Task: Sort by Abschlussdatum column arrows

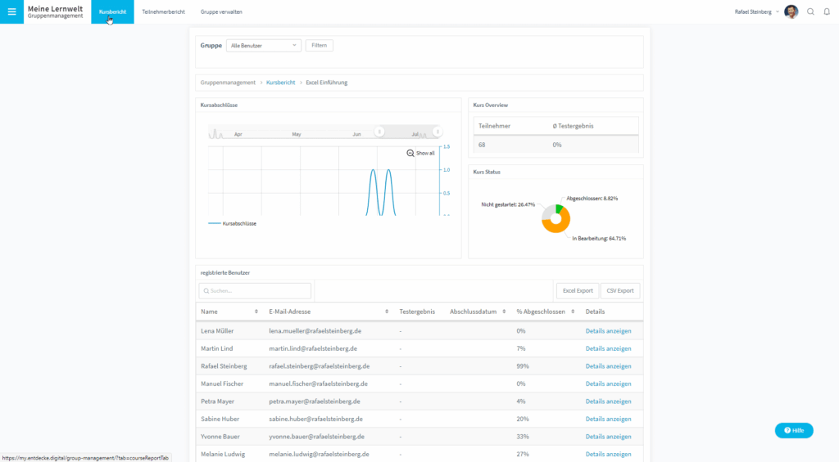Action: pos(503,312)
